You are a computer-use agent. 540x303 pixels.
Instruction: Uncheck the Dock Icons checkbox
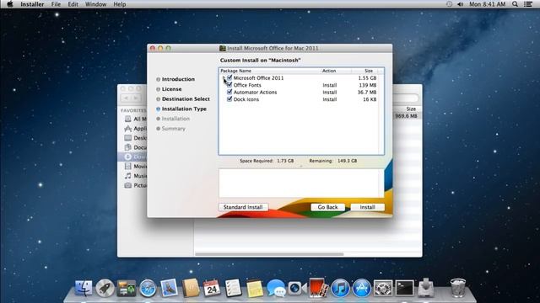tap(229, 99)
